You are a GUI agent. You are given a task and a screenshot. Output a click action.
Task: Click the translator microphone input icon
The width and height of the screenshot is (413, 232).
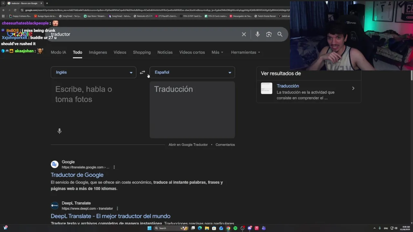click(59, 131)
